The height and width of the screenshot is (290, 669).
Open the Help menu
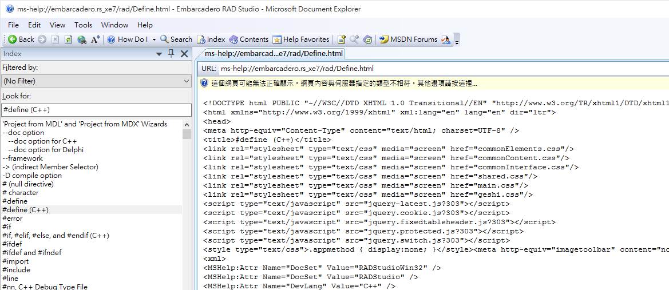tap(145, 25)
